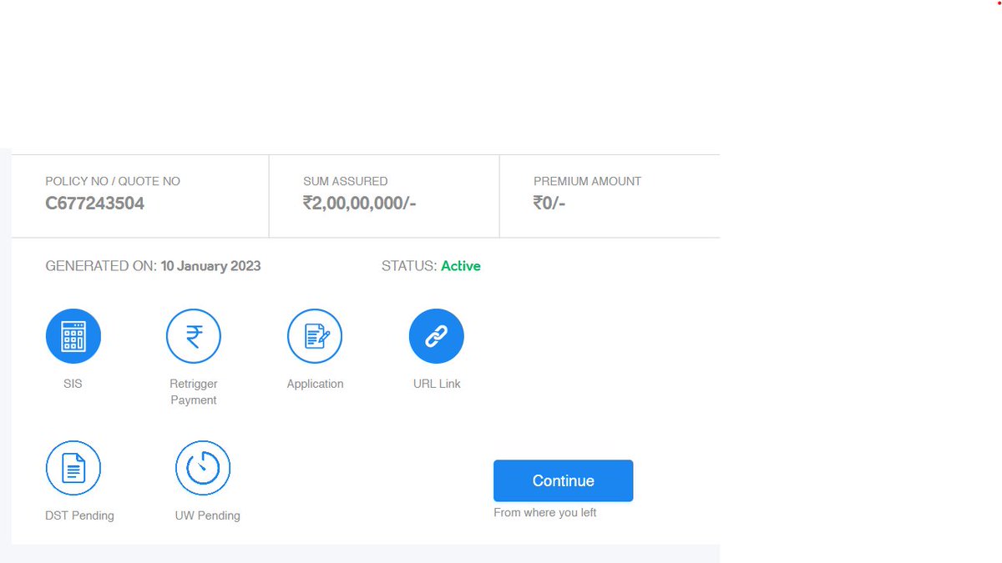
Task: Click the DST Pending label text
Action: (x=79, y=515)
